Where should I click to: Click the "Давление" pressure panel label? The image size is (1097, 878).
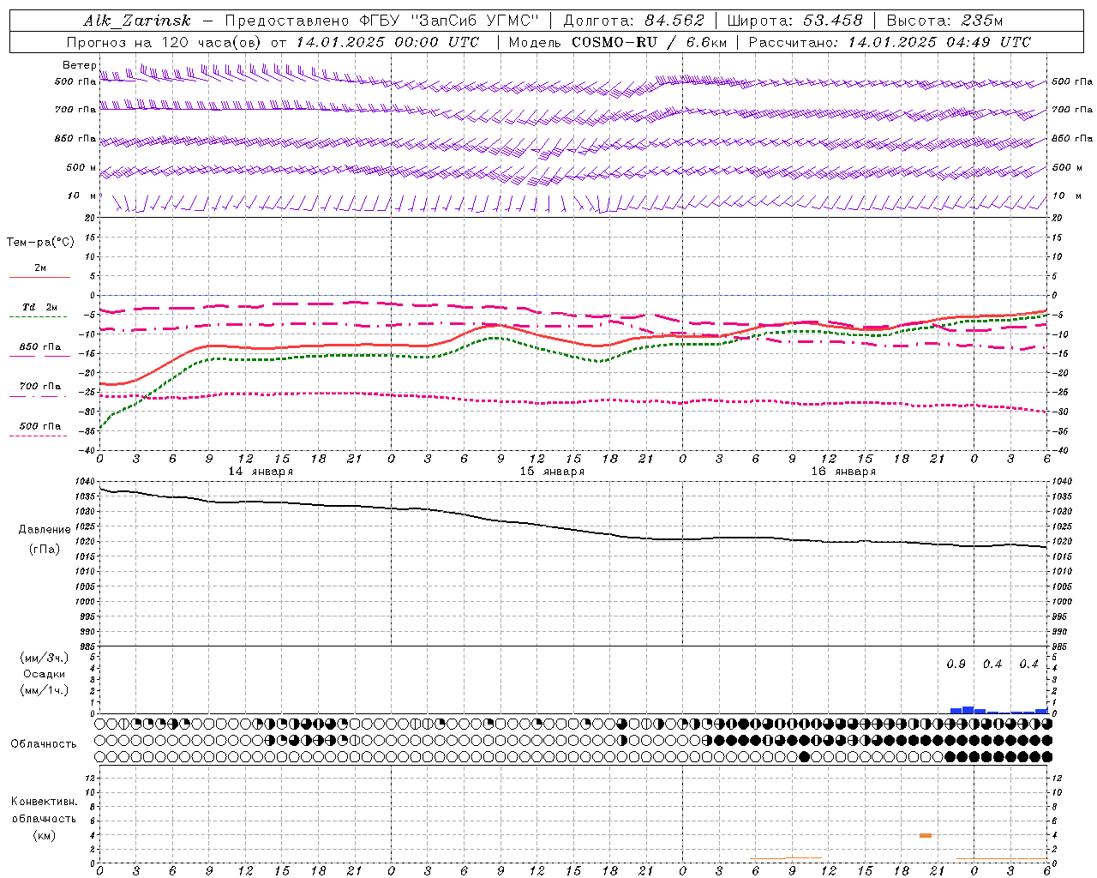tap(45, 530)
